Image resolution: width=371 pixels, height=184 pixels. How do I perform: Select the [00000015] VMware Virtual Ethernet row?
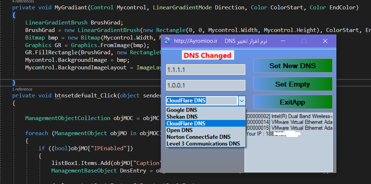point(289,128)
